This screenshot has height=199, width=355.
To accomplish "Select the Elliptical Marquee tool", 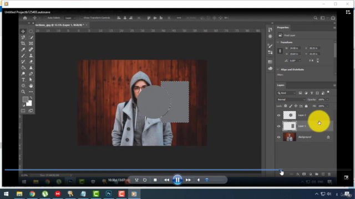I will tap(31, 32).
